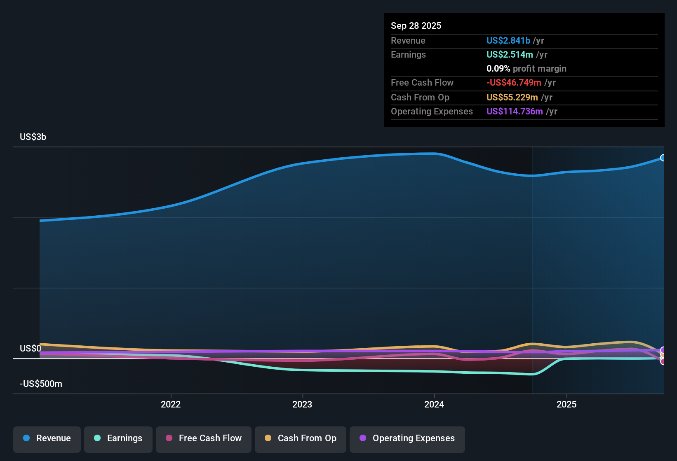Click the -US$500m y-axis label

[41, 384]
